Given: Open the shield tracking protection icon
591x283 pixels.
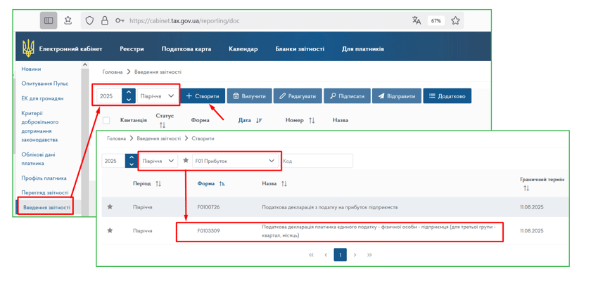Looking at the screenshot, I should click(89, 20).
